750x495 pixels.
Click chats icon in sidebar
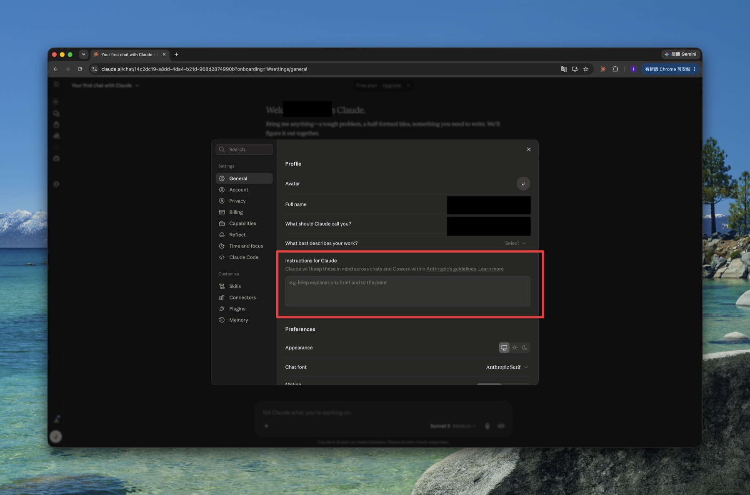click(x=56, y=113)
